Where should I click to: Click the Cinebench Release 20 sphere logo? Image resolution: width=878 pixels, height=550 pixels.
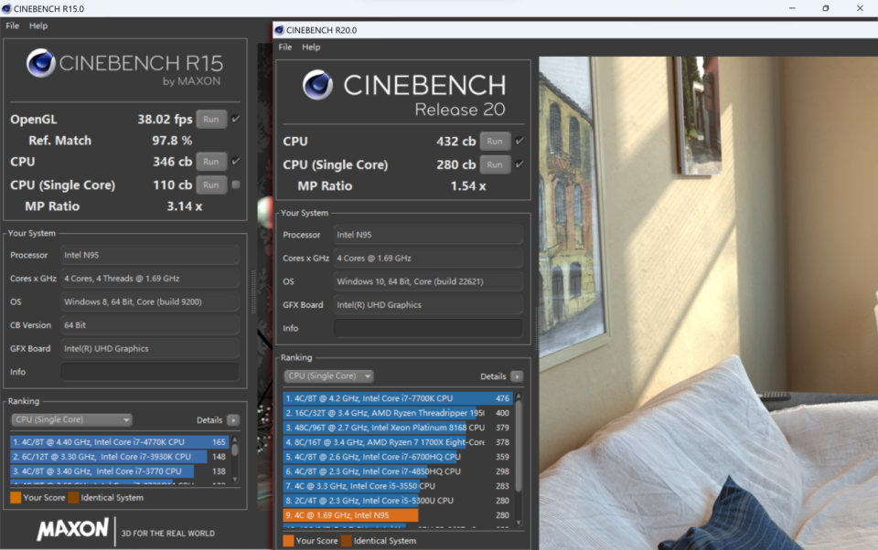click(x=317, y=84)
